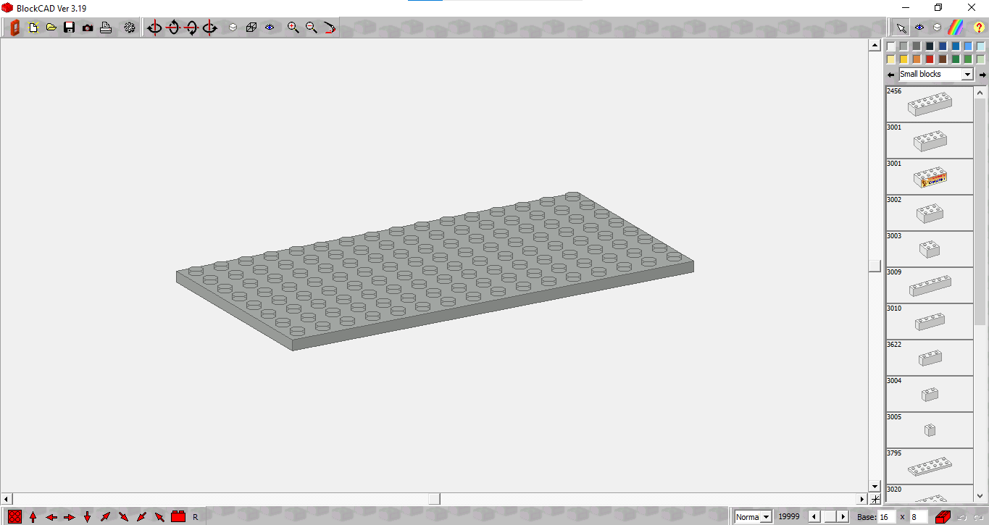Toggle the eye visibility icon in toolbar
Image resolution: width=989 pixels, height=525 pixels.
(270, 28)
